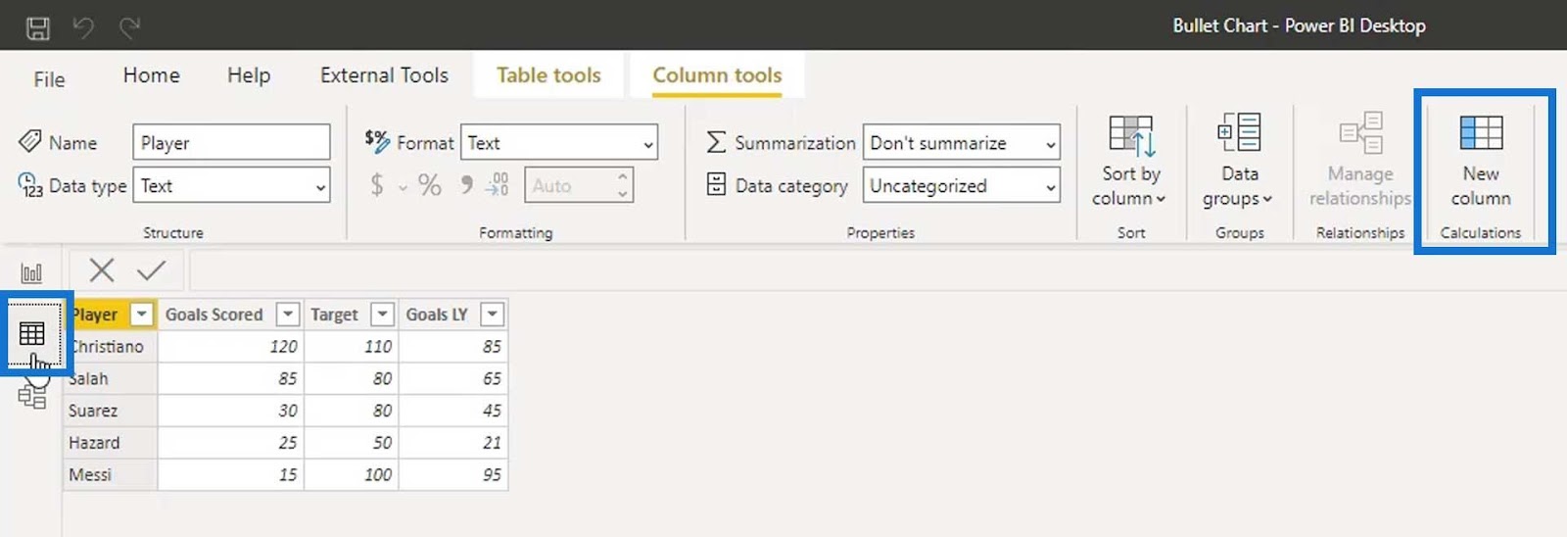Open Summarization Don't summarize dropdown
Screen dimensions: 1567x537
click(961, 143)
